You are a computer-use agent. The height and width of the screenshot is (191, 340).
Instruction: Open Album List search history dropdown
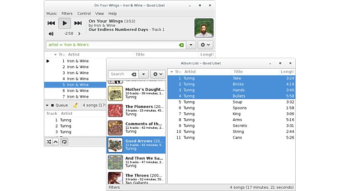[x=143, y=74]
